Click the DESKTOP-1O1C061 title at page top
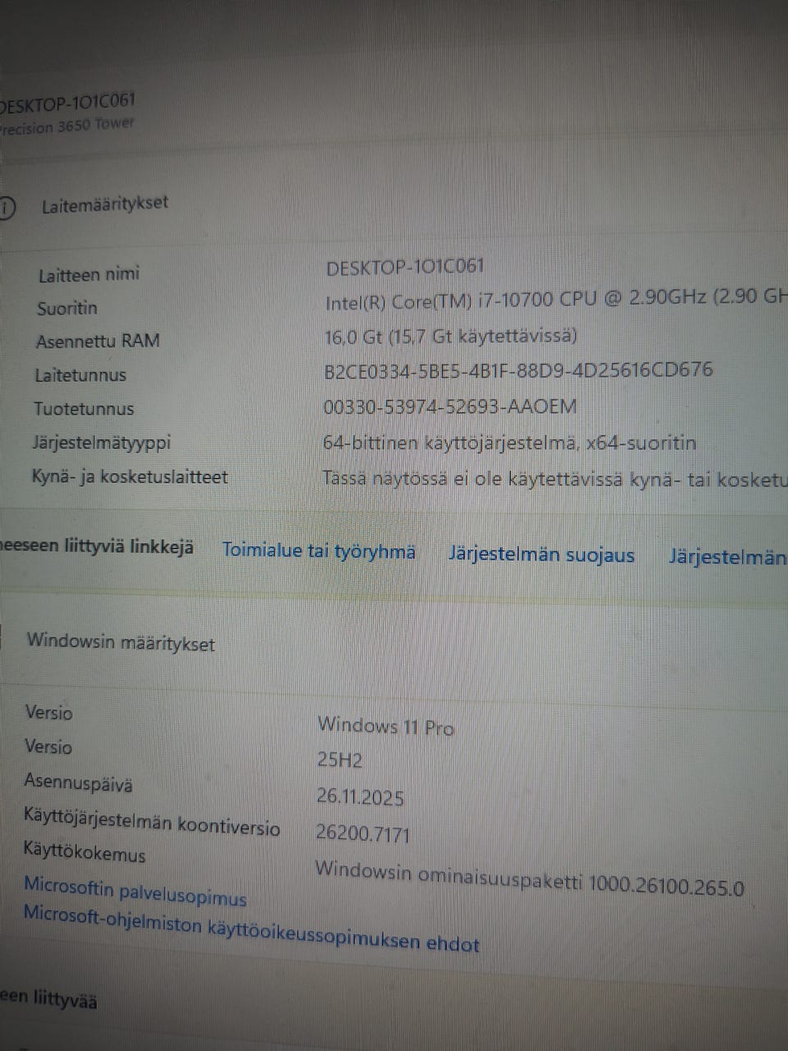Image resolution: width=788 pixels, height=1051 pixels. [x=67, y=103]
